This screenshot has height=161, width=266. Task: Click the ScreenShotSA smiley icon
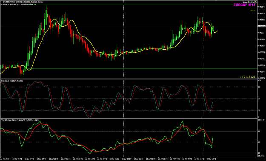(x=255, y=2)
